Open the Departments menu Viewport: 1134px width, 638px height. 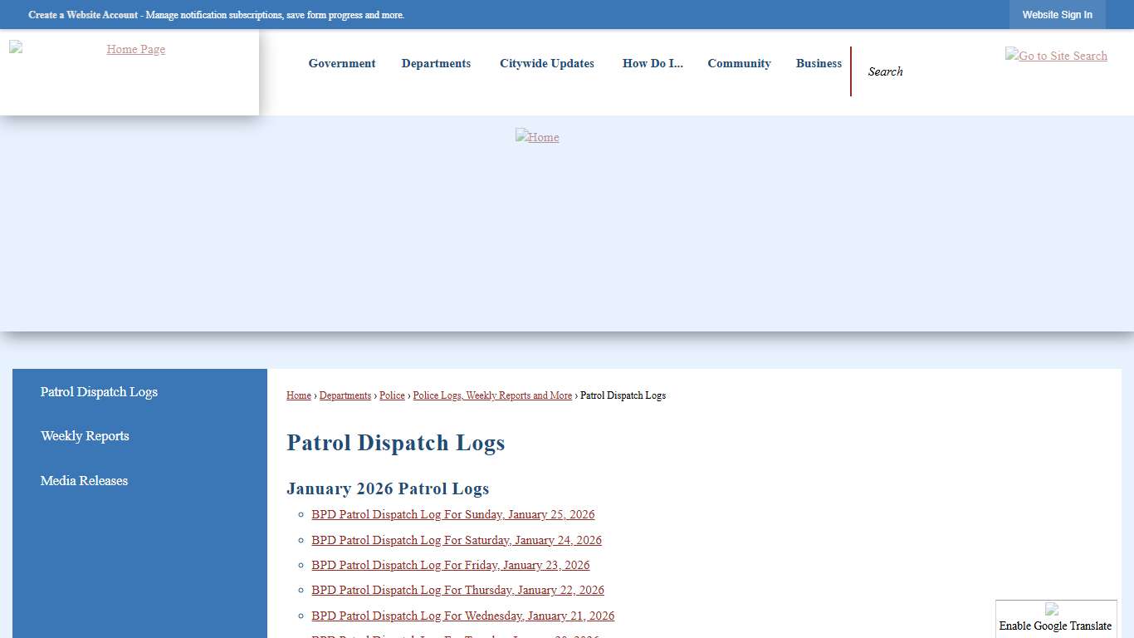(x=436, y=63)
